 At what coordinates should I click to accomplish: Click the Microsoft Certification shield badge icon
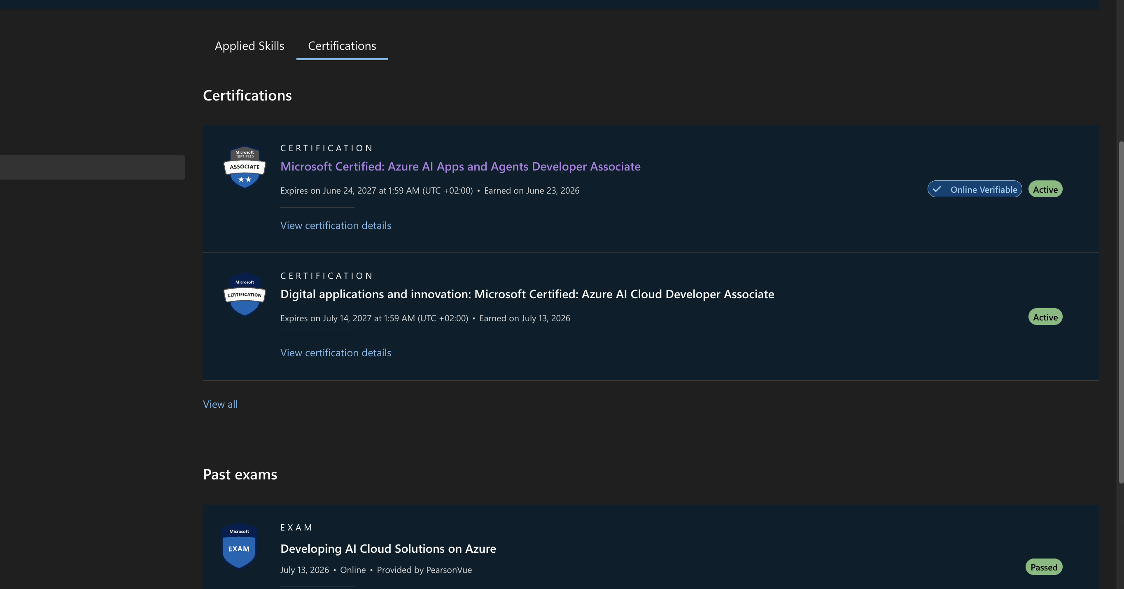point(244,295)
